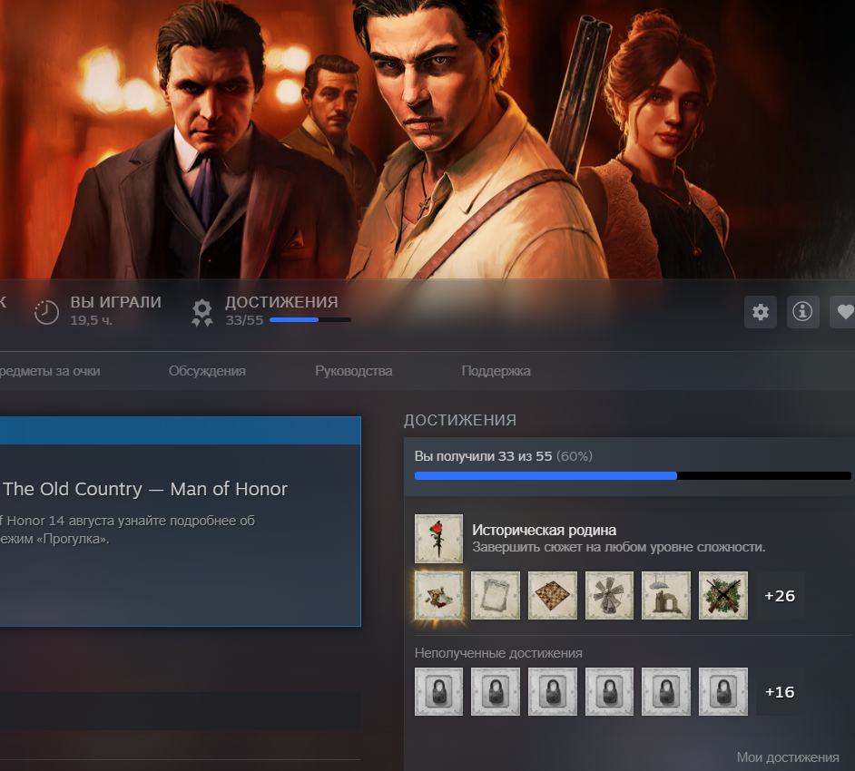
Task: Open Мои достижения link
Action: click(788, 757)
